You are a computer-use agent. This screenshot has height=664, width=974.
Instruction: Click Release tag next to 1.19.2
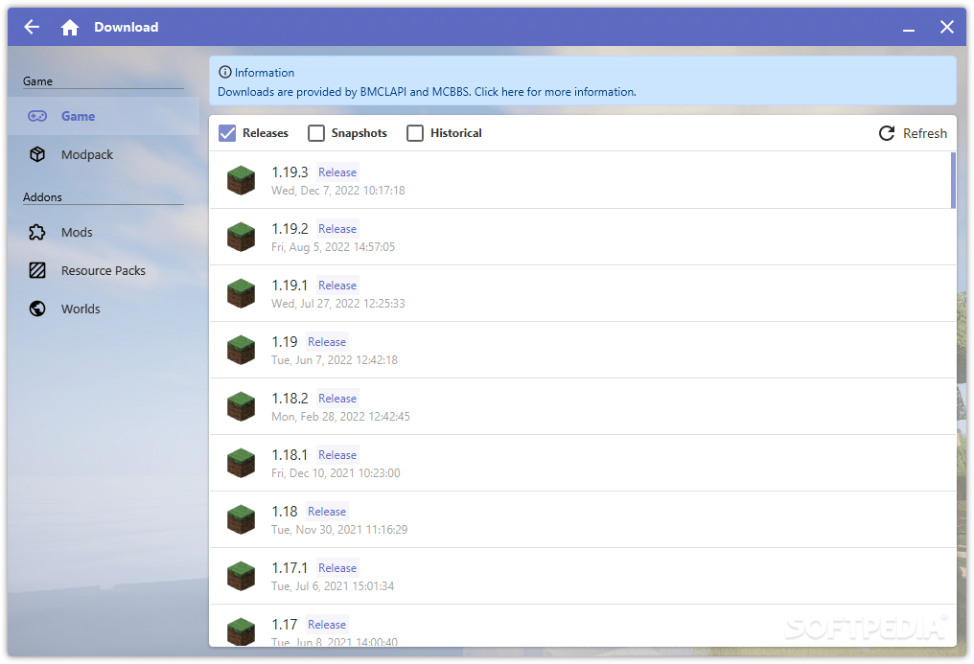(337, 228)
